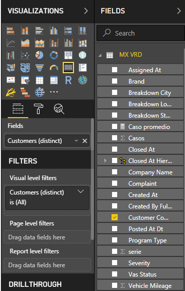Screen dimensions: 185x291
Task: Open the Analytics magnifier tab
Action: (59, 109)
